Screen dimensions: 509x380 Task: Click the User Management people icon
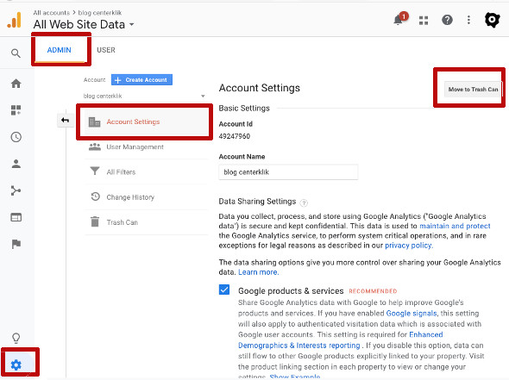tap(95, 146)
